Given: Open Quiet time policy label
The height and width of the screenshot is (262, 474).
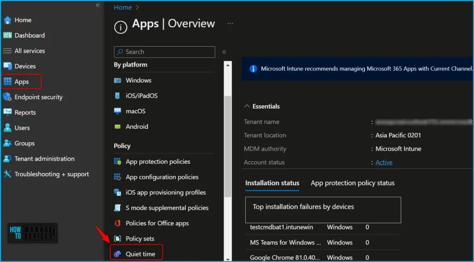Looking at the screenshot, I should click(x=140, y=254).
